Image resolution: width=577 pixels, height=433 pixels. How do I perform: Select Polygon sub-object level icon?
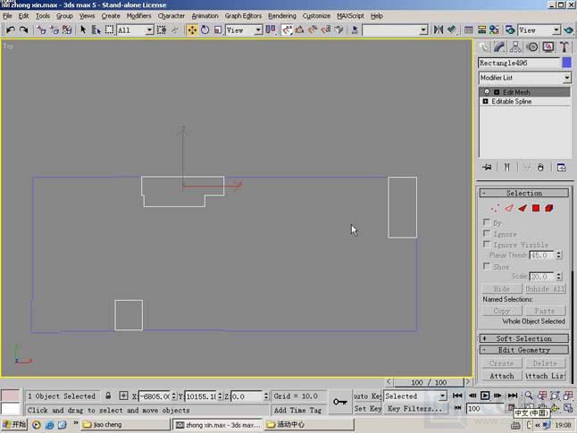536,208
